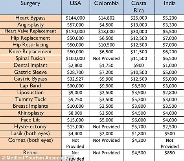Click the Colombia column header

107,3
